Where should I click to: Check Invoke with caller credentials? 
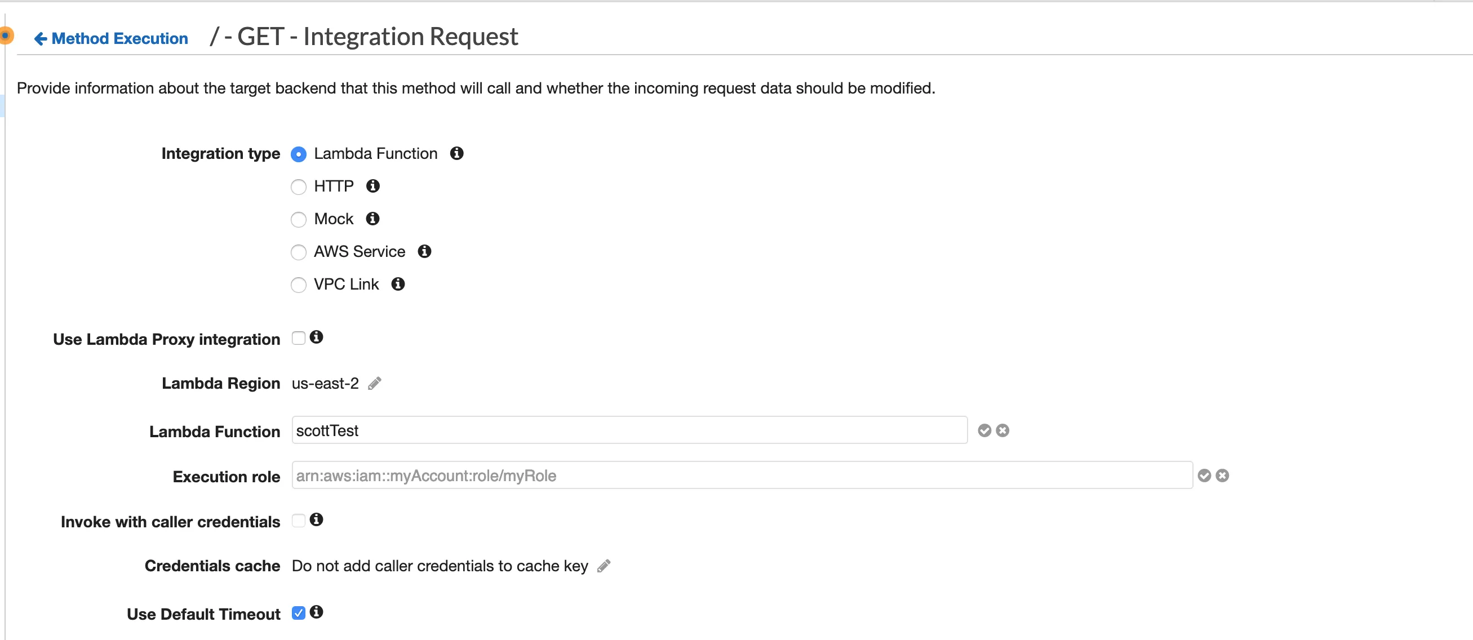pyautogui.click(x=299, y=521)
